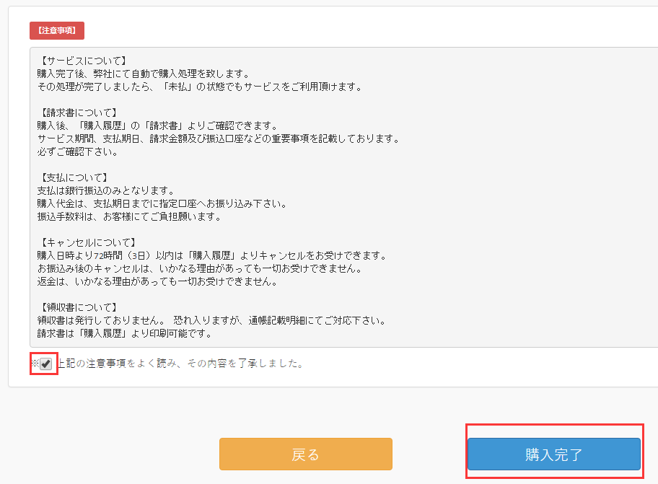Click the line starting 購入完了後、弊社にて自動で
Viewport: 658px width, 484px height.
[x=144, y=74]
